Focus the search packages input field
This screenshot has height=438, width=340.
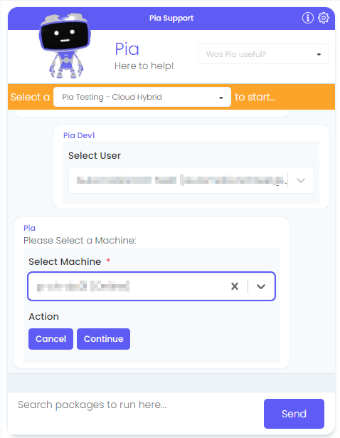137,405
